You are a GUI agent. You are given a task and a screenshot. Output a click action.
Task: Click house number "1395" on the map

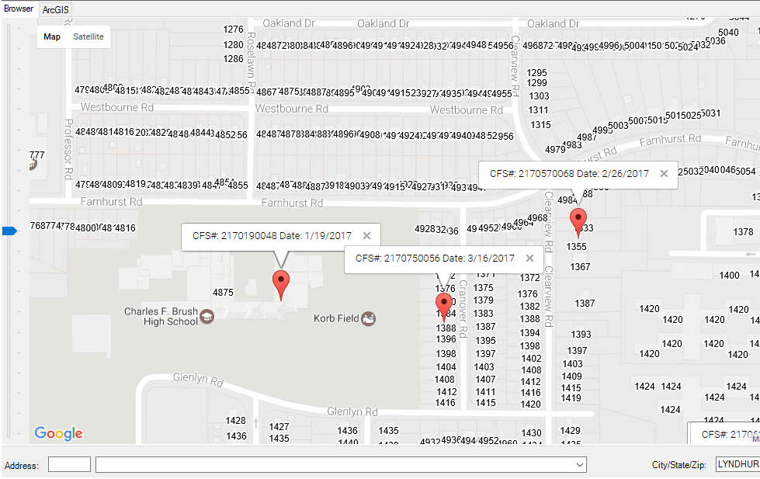[x=485, y=340]
